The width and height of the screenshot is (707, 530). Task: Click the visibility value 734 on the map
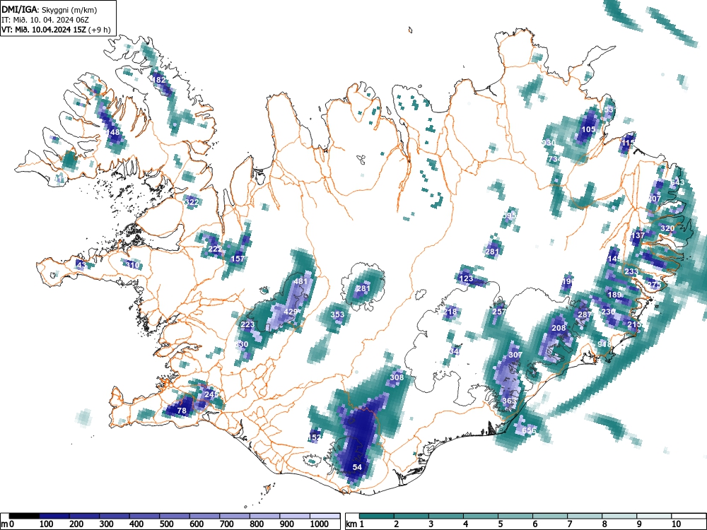(x=555, y=159)
